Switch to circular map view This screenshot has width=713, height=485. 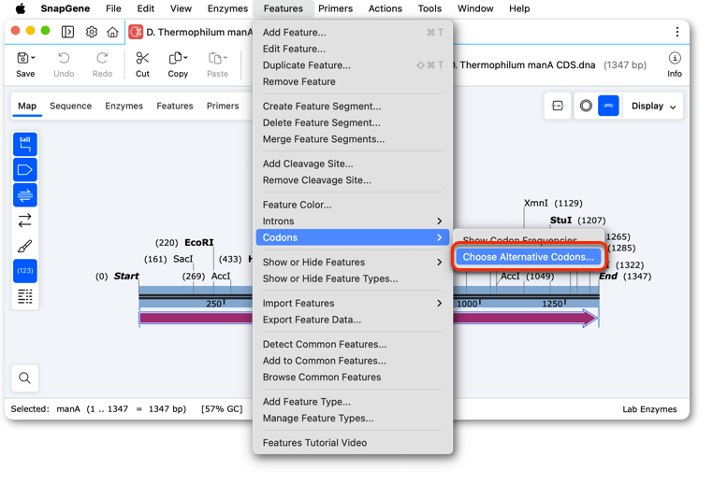tap(586, 106)
